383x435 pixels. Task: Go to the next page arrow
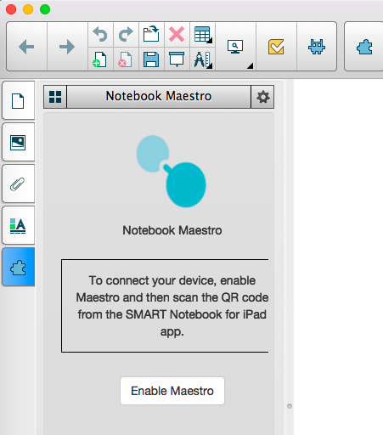(x=67, y=47)
